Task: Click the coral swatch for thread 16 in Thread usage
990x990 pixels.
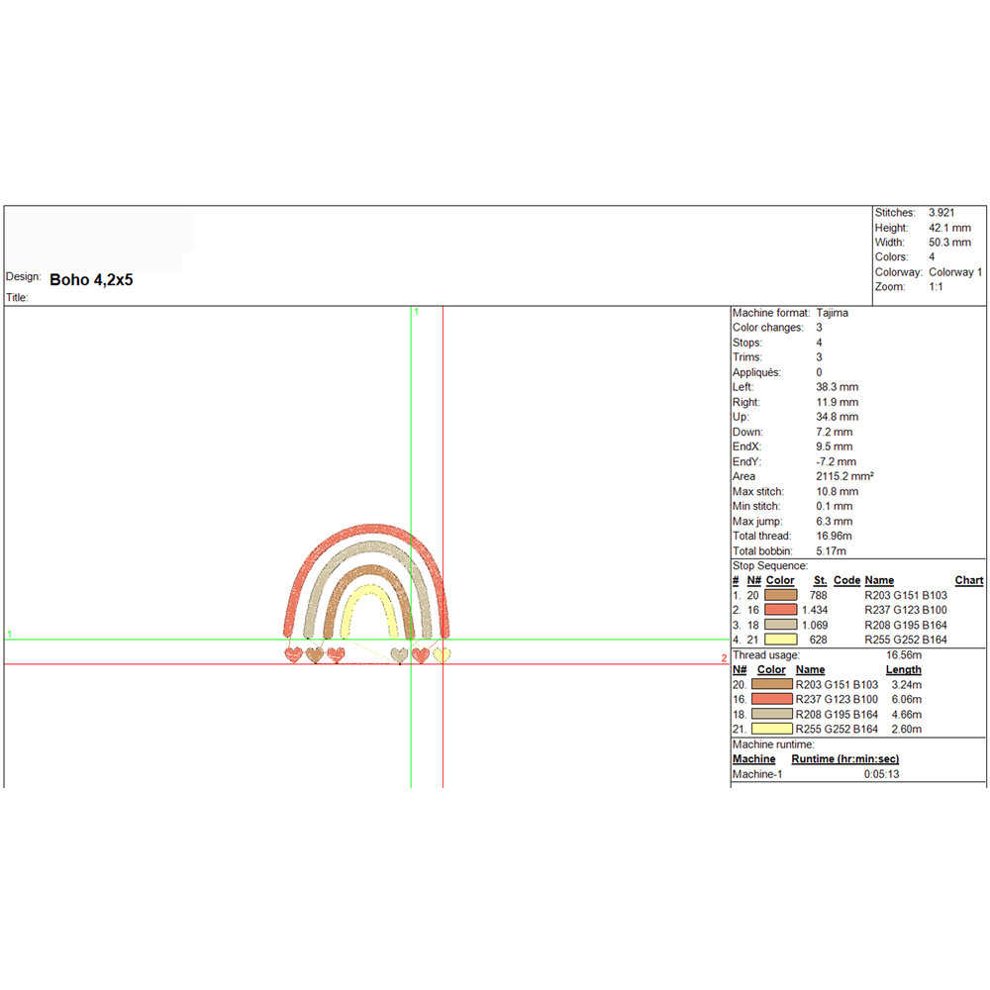Action: click(772, 699)
